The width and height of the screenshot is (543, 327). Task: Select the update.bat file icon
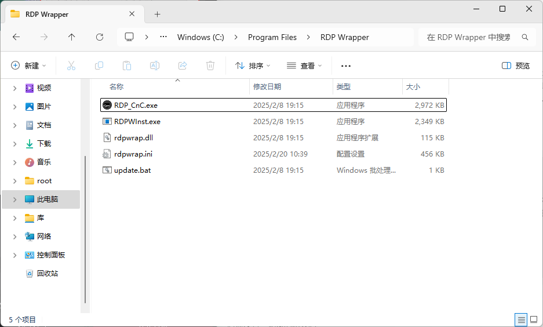coord(107,170)
